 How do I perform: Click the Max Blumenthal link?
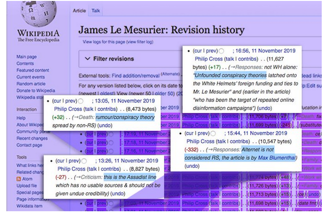click(x=277, y=158)
